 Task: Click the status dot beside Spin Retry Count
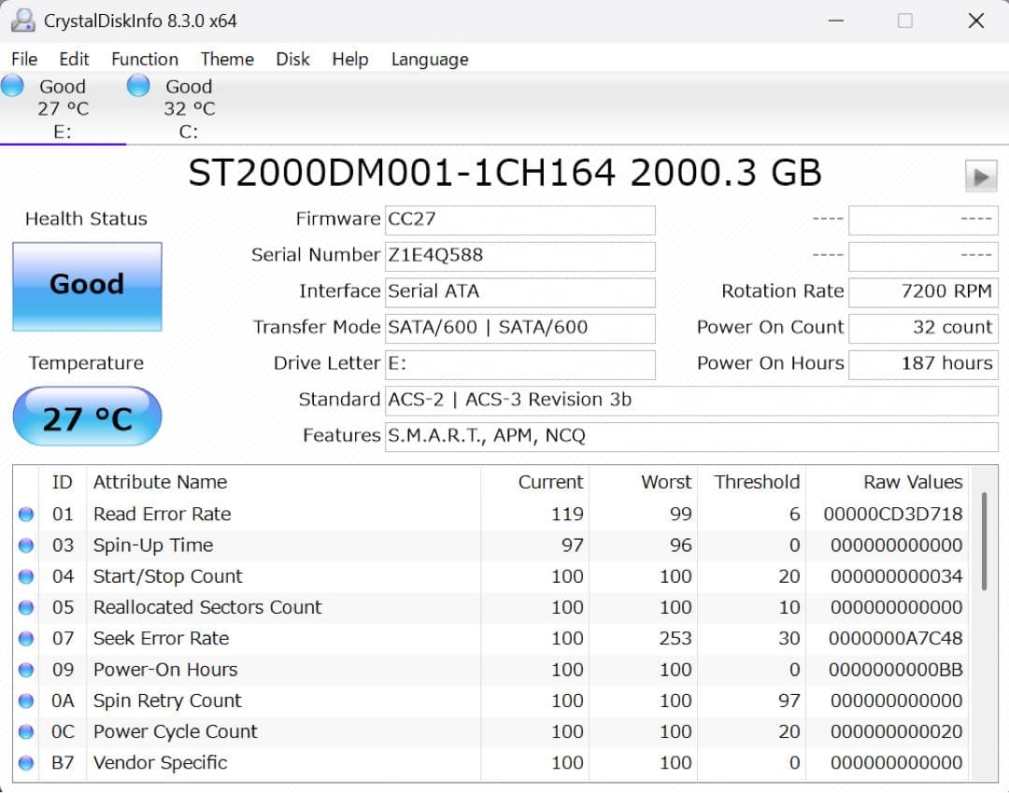pyautogui.click(x=25, y=701)
